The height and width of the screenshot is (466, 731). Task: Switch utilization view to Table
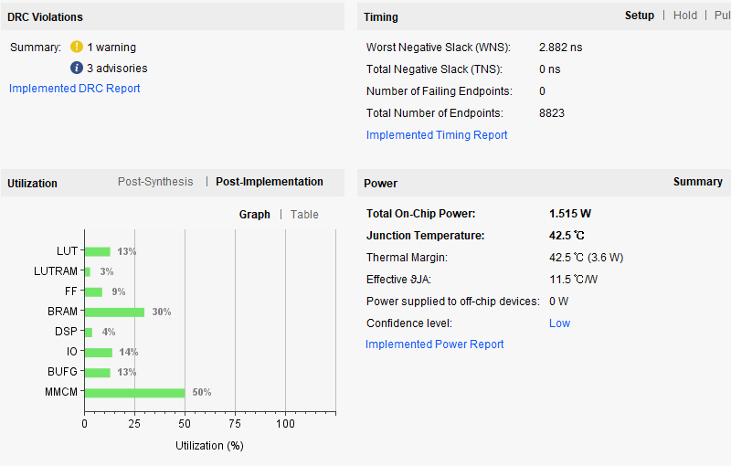point(304,215)
